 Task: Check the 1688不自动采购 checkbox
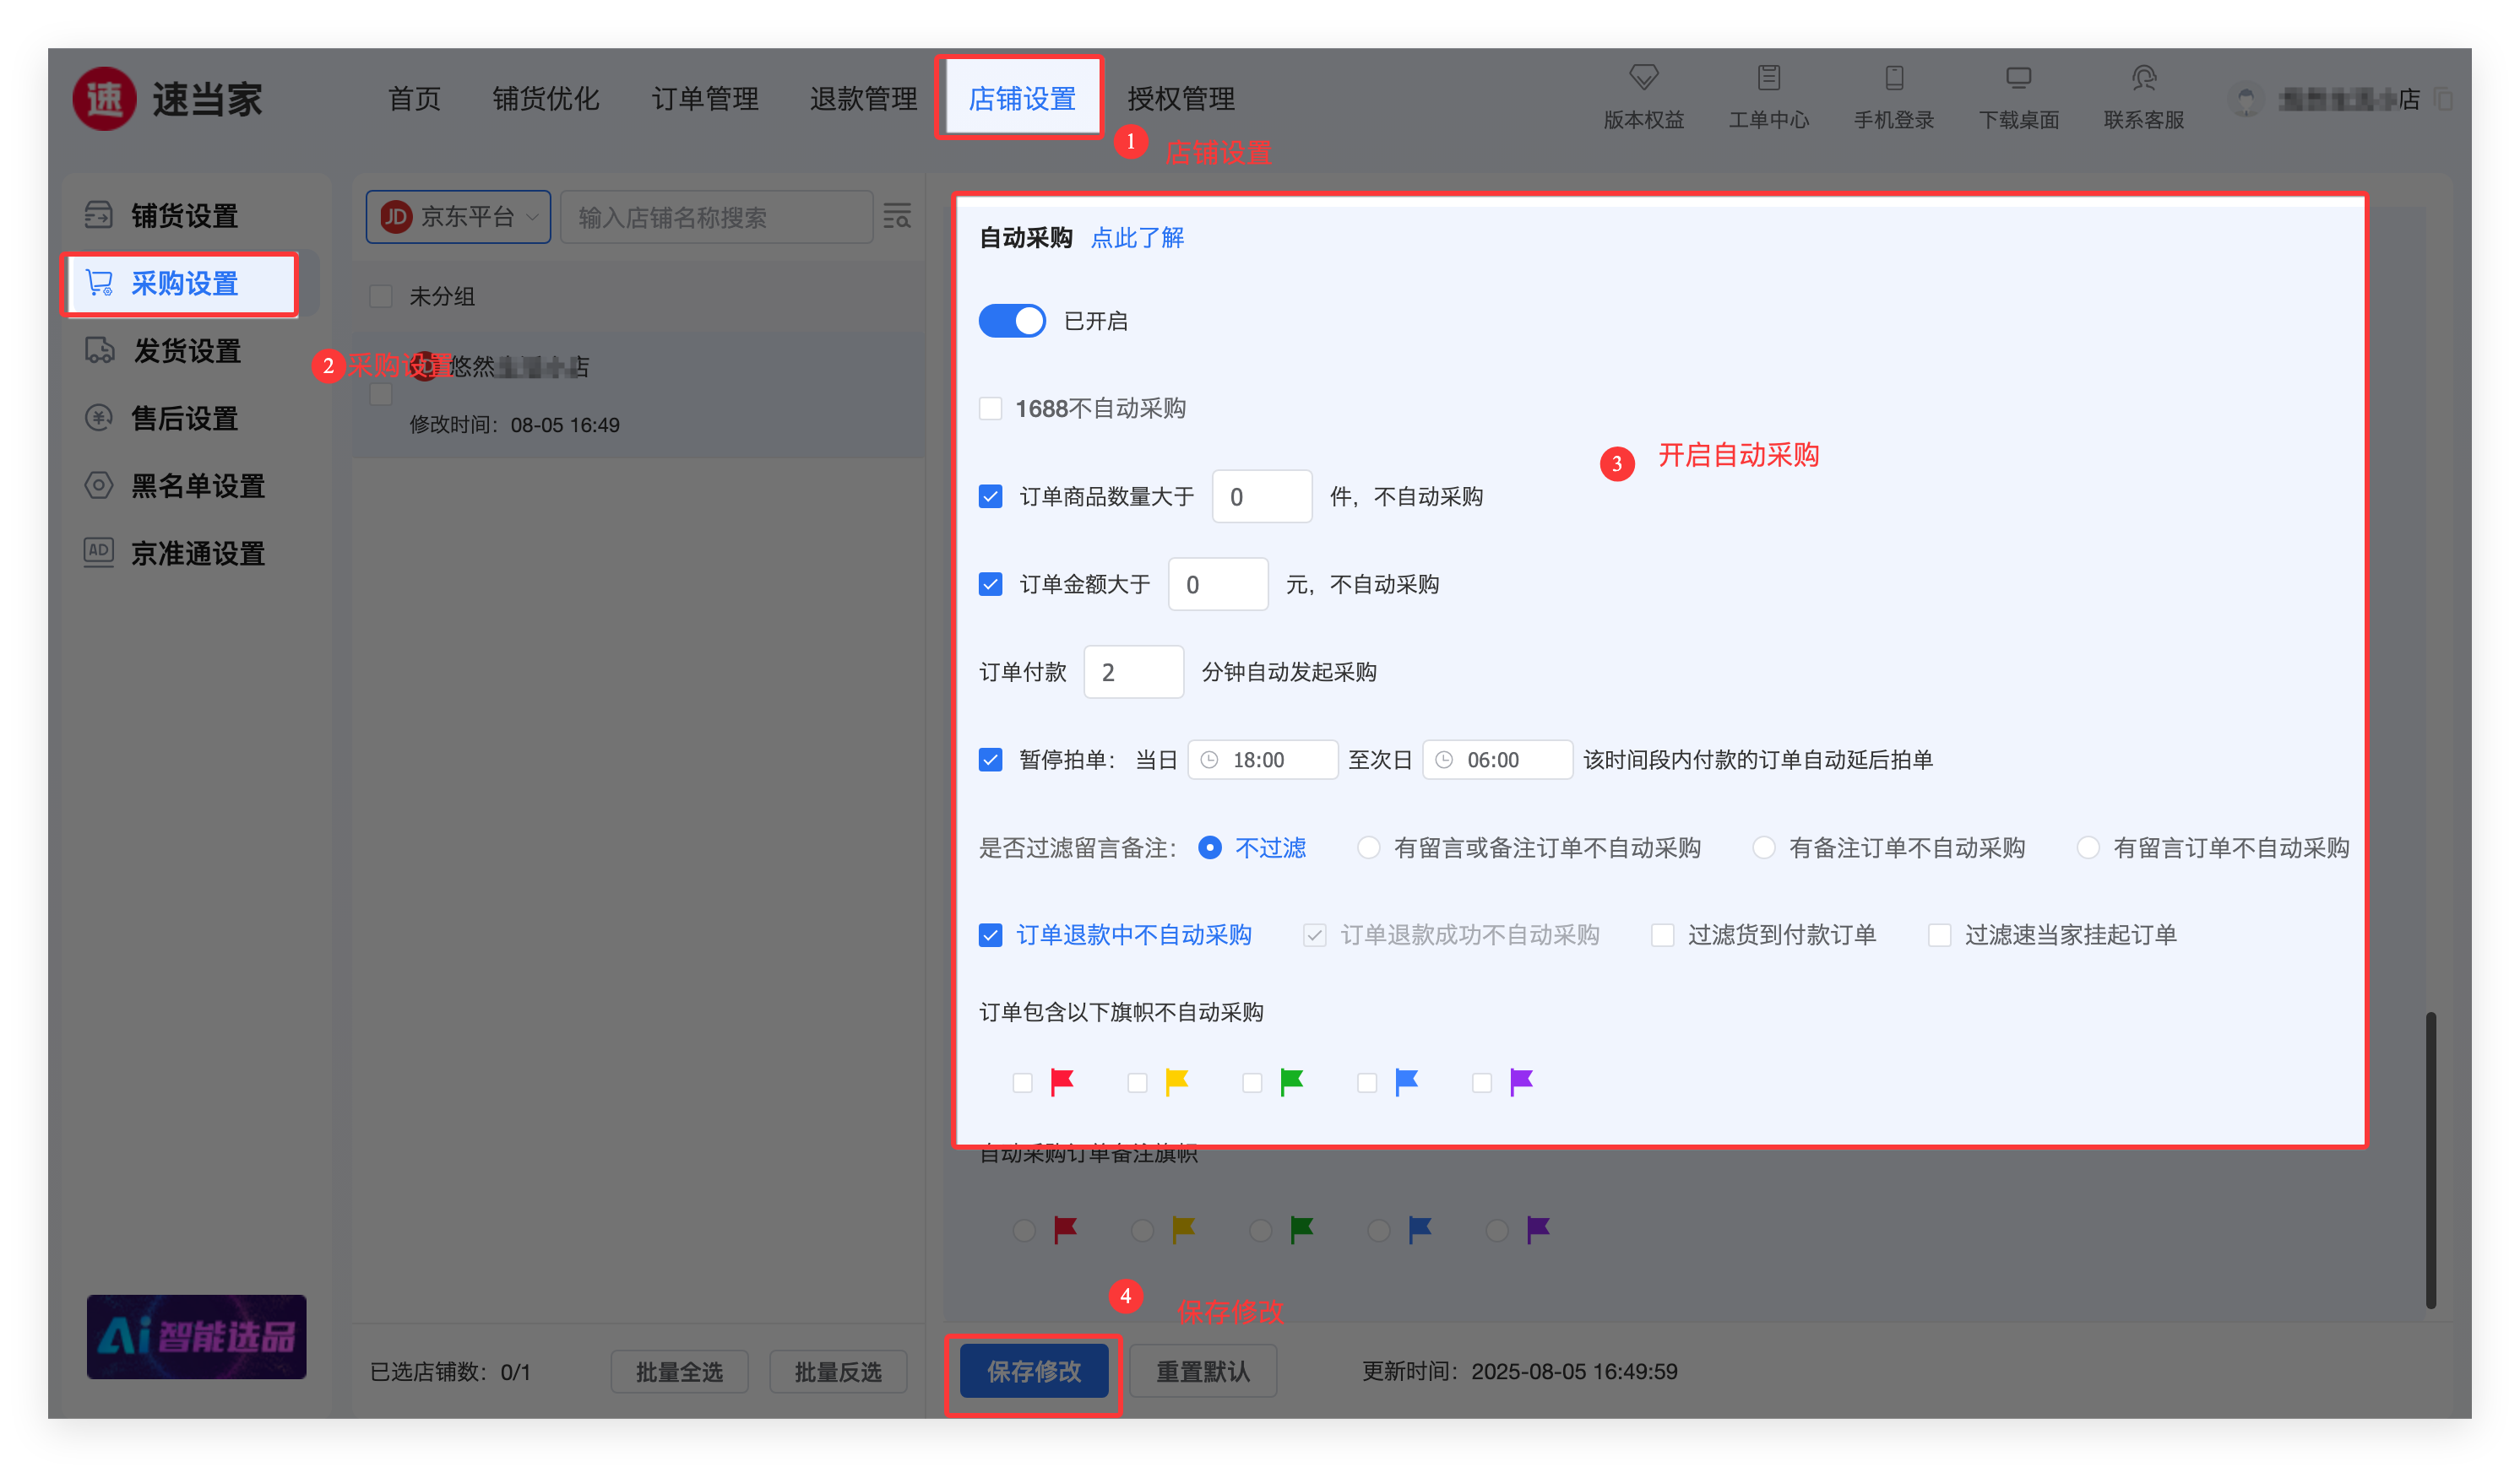pyautogui.click(x=990, y=409)
